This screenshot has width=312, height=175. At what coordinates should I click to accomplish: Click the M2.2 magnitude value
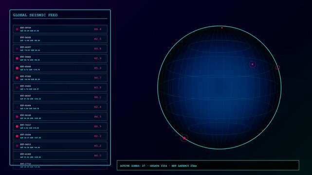point(98,136)
